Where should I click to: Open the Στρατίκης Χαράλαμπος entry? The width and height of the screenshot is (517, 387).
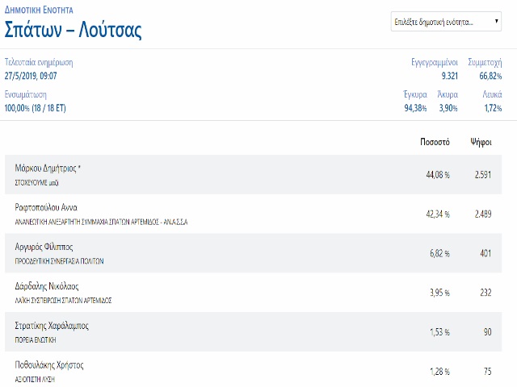coord(253,331)
